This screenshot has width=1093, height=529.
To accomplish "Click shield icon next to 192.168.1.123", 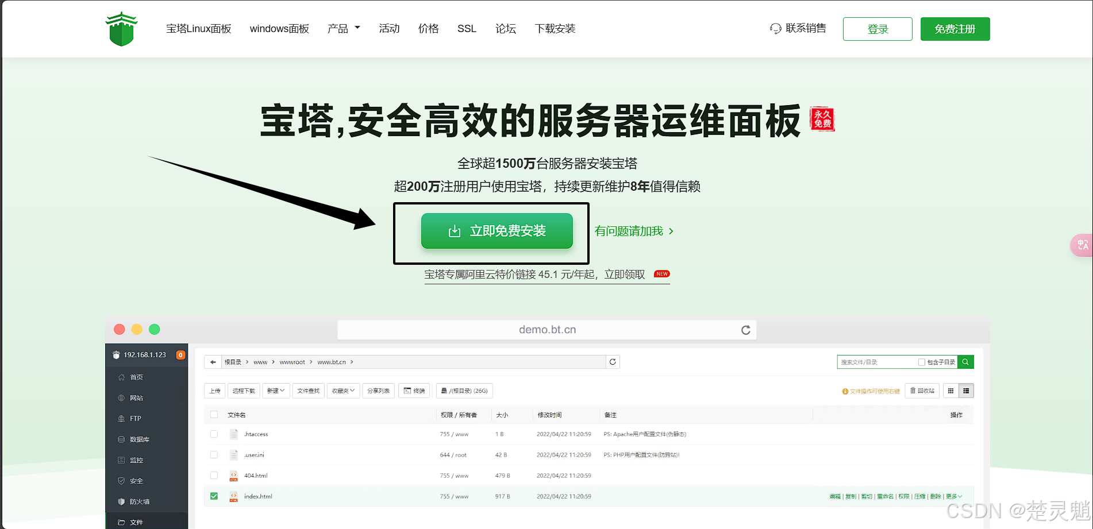I will click(116, 355).
